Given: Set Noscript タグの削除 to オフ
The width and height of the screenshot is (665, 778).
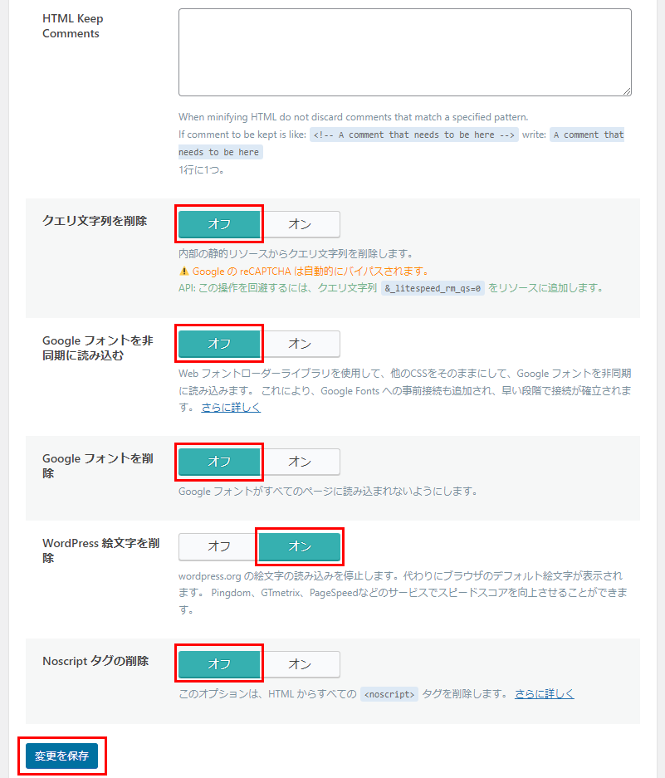Looking at the screenshot, I should point(219,664).
